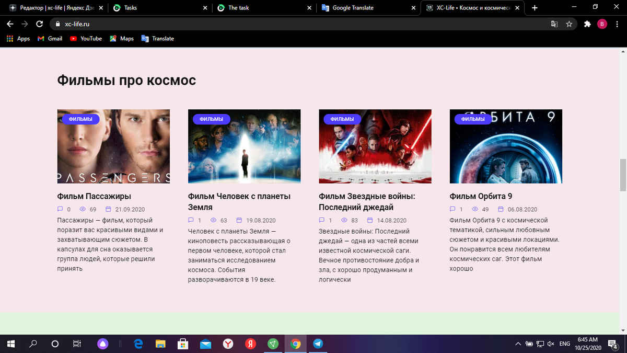Go back to the previous page
Viewport: 627px width, 353px height.
tap(10, 24)
